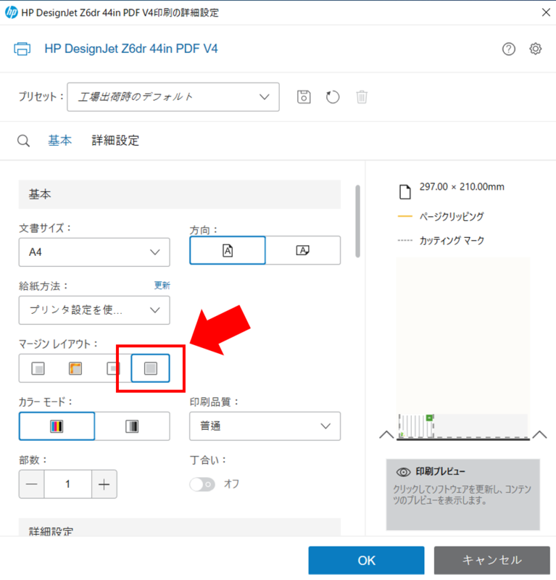This screenshot has width=556, height=580.
Task: Click the paper preview thumbnail
Action: 416,426
